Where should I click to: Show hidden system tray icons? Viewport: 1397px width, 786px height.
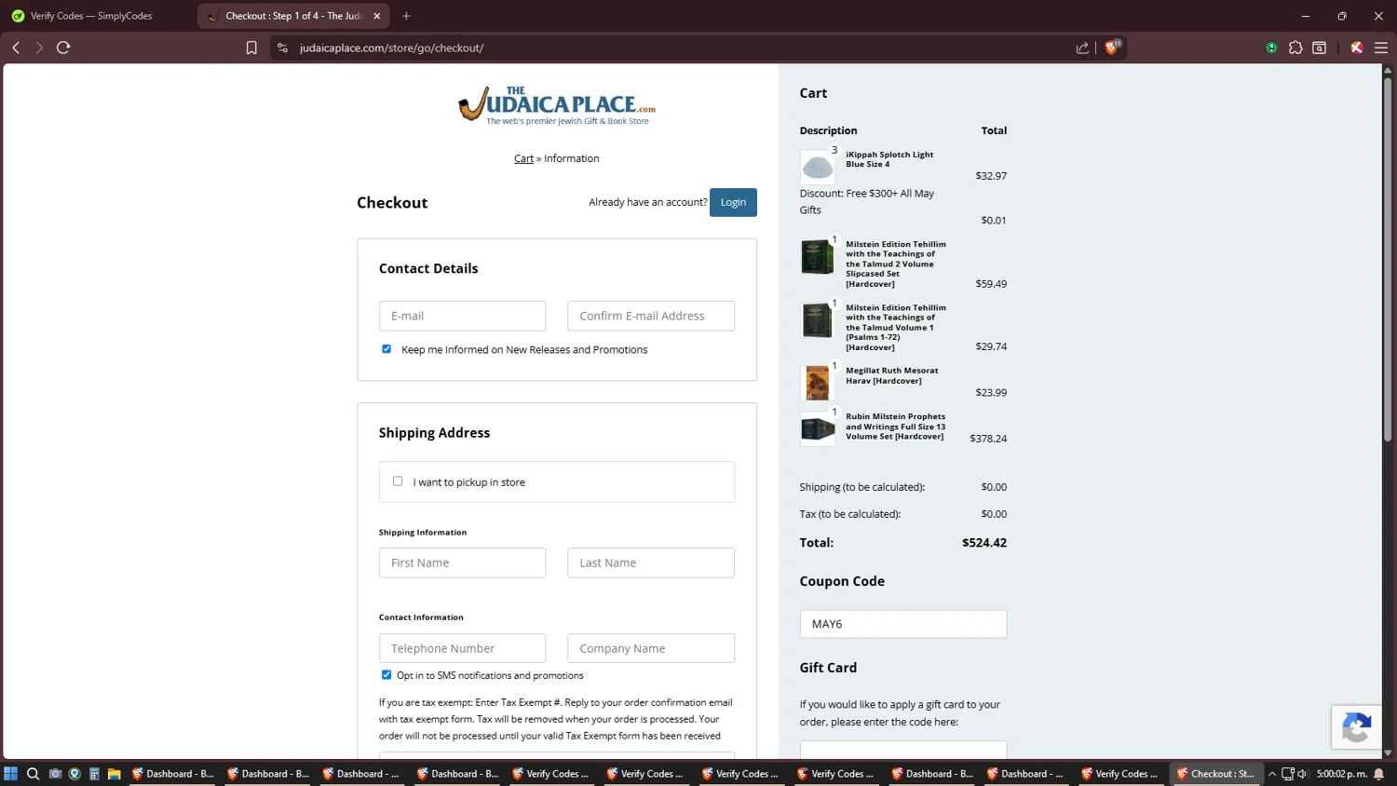[x=1272, y=774]
